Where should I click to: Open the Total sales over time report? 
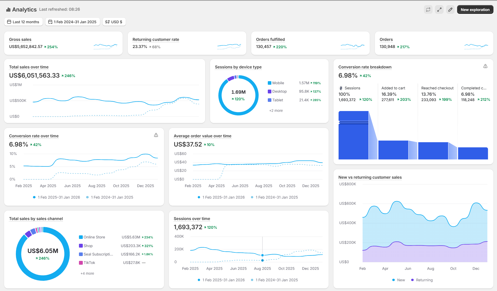[29, 67]
